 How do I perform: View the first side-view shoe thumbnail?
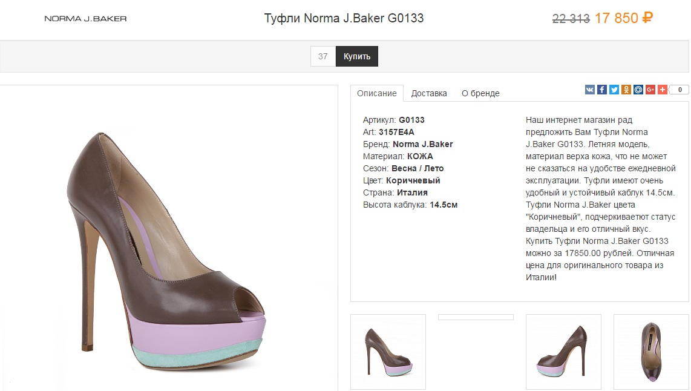pyautogui.click(x=388, y=352)
